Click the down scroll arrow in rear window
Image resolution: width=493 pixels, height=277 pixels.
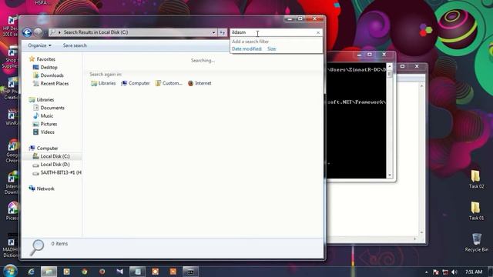[421, 232]
